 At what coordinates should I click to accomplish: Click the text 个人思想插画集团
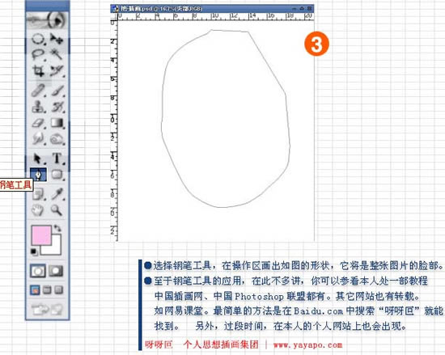pos(221,344)
